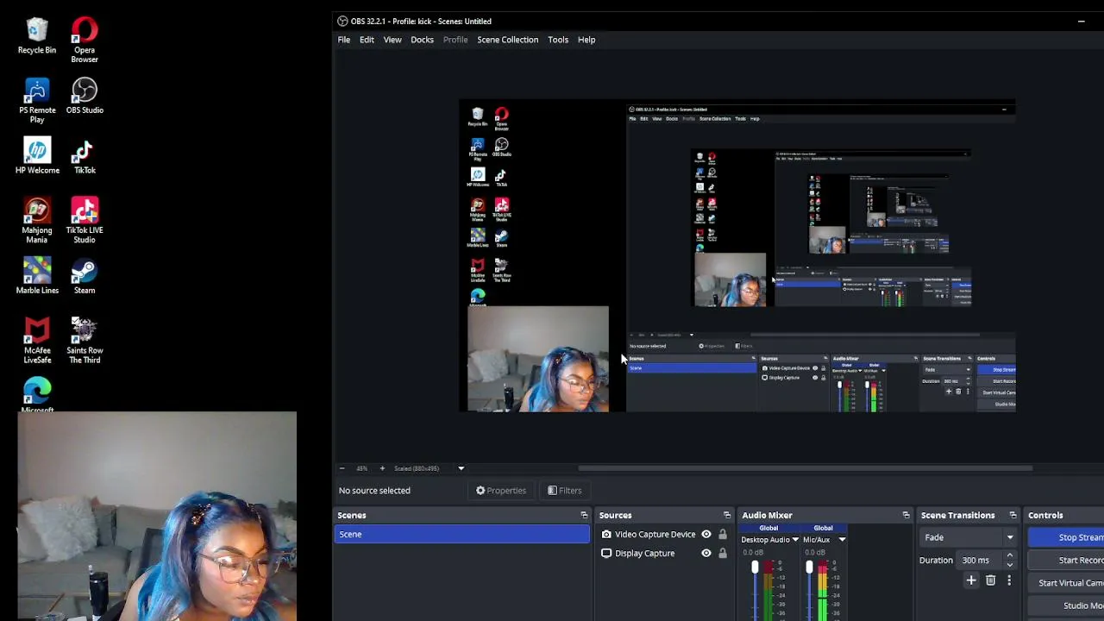The width and height of the screenshot is (1104, 621).
Task: Select the Mahjong Mania desktop icon
Action: (x=37, y=220)
